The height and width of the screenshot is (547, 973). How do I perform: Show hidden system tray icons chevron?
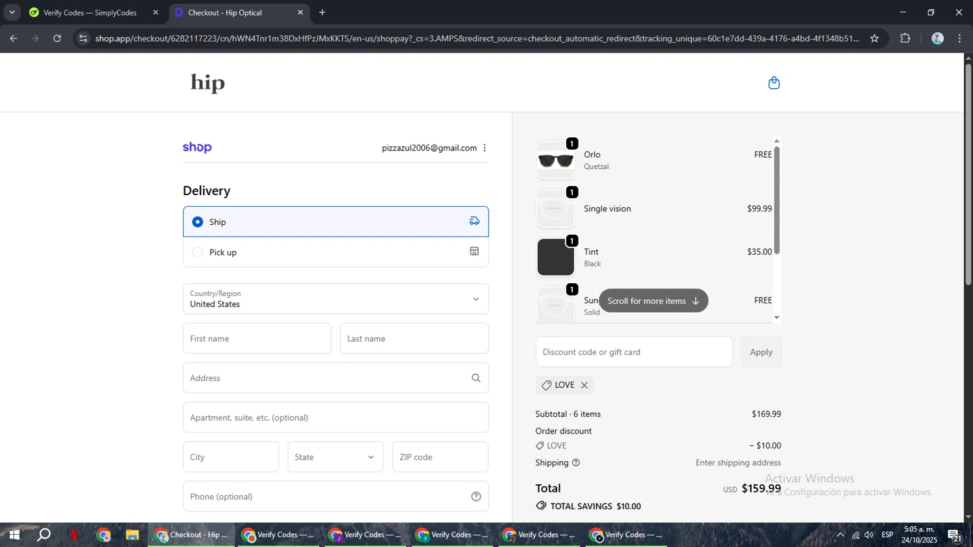tap(840, 535)
